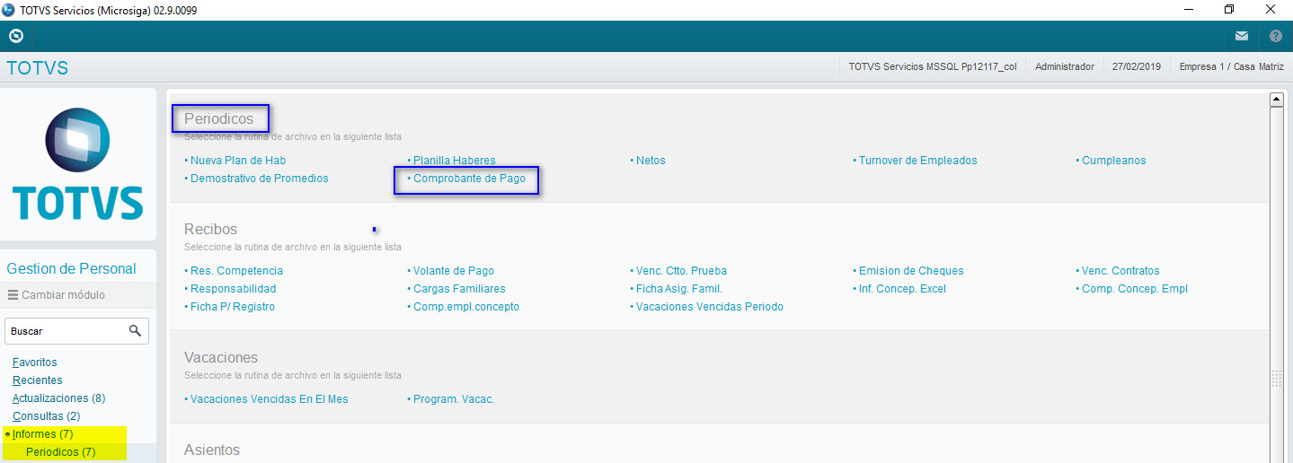Click TOTVS Servicios MSSQL Pp12117_col label
Image resolution: width=1293 pixels, height=463 pixels.
click(933, 66)
